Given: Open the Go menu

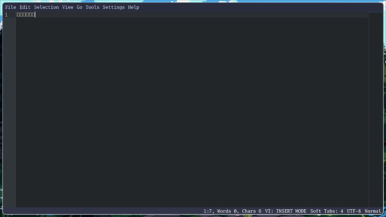Looking at the screenshot, I should [79, 7].
